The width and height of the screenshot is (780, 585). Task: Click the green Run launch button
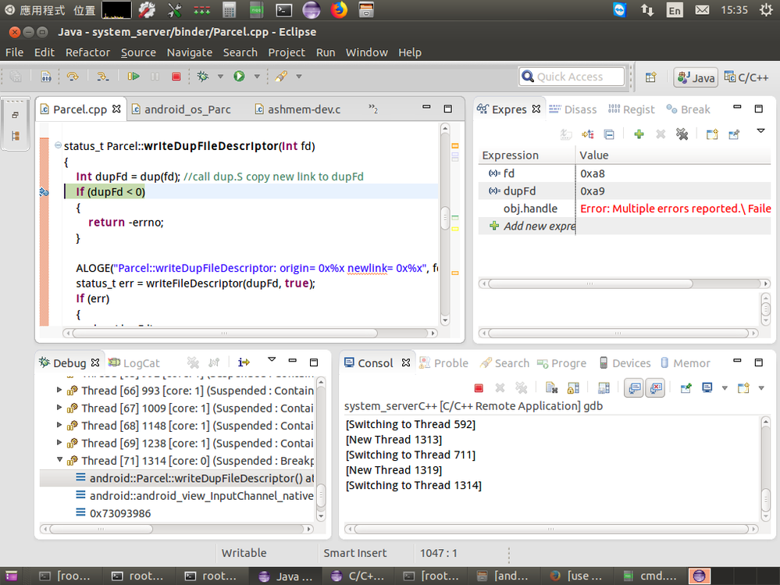tap(239, 76)
